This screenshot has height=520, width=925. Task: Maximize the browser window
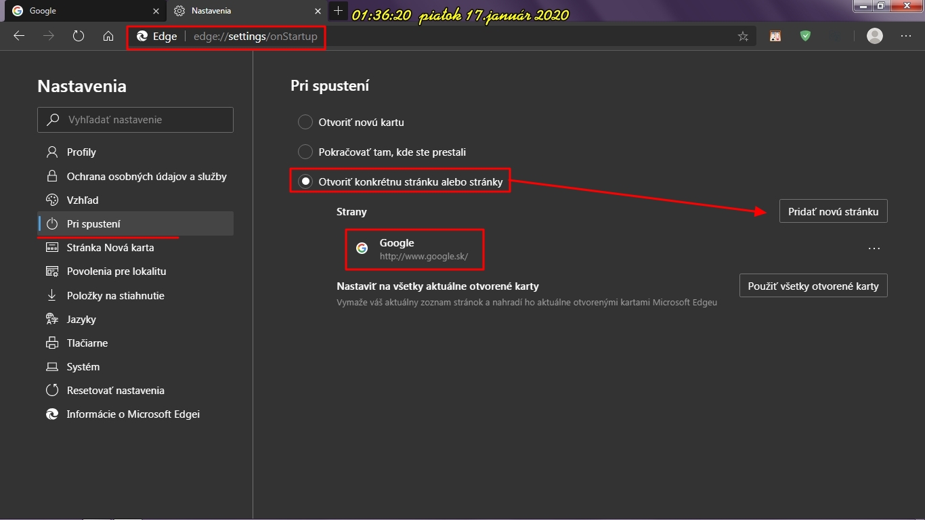click(x=881, y=6)
